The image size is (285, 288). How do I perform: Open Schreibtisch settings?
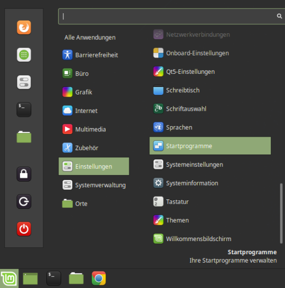point(210,90)
